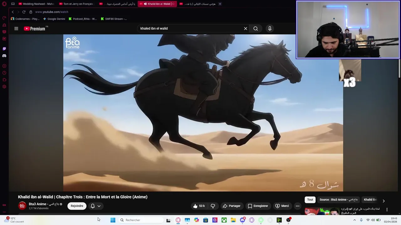Open Twitch in the Opera sidebar

(4, 49)
